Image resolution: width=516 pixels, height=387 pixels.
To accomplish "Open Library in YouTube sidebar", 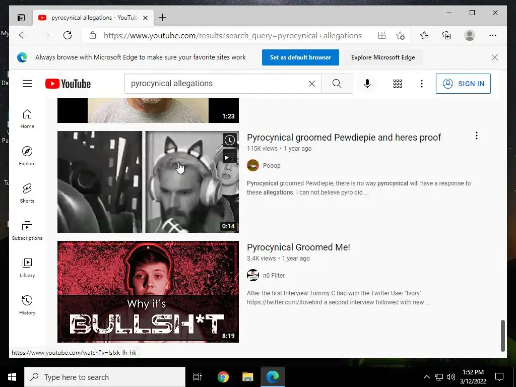I will (x=27, y=268).
